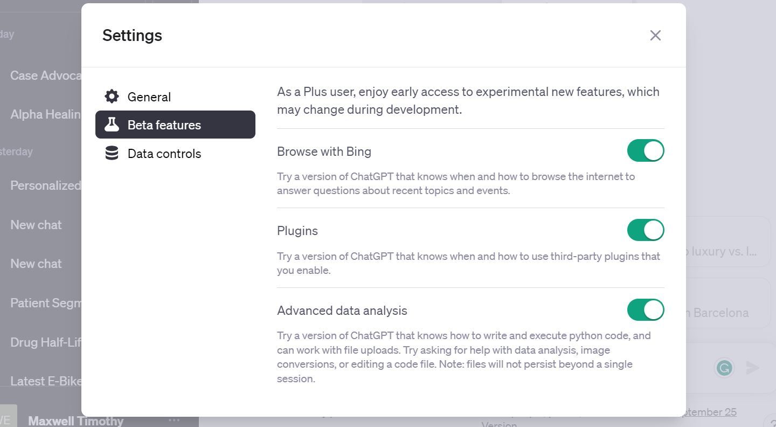Click the flask icon beside Beta features
Viewport: 776px width, 427px height.
112,125
